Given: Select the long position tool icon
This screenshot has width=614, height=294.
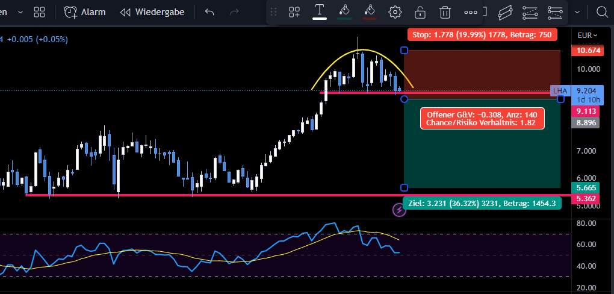Looking at the screenshot, I should [x=530, y=12].
